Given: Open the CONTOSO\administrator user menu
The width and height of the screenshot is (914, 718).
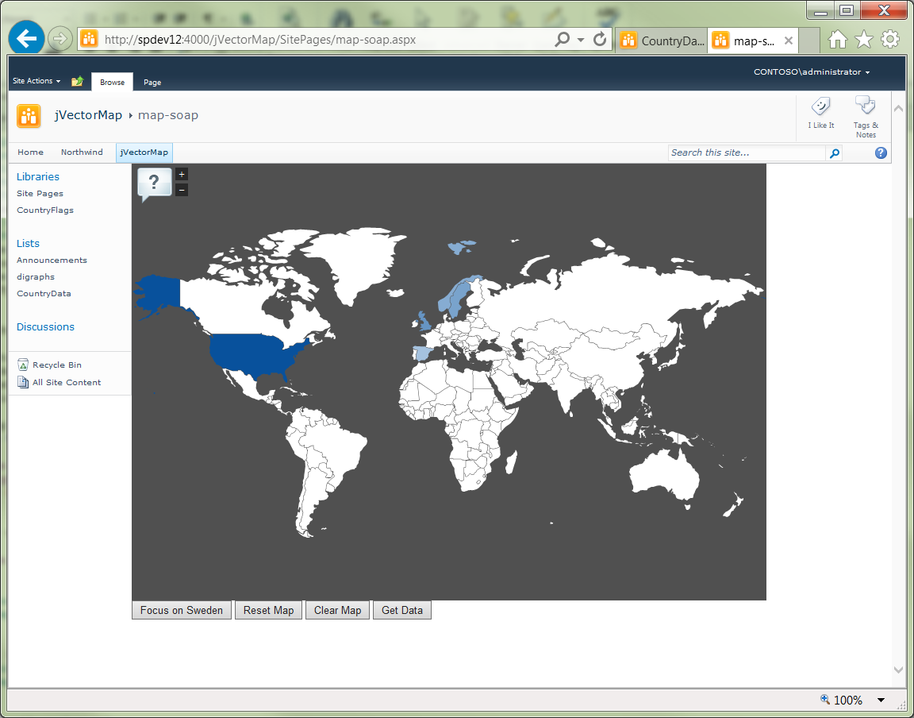Looking at the screenshot, I should (x=811, y=71).
